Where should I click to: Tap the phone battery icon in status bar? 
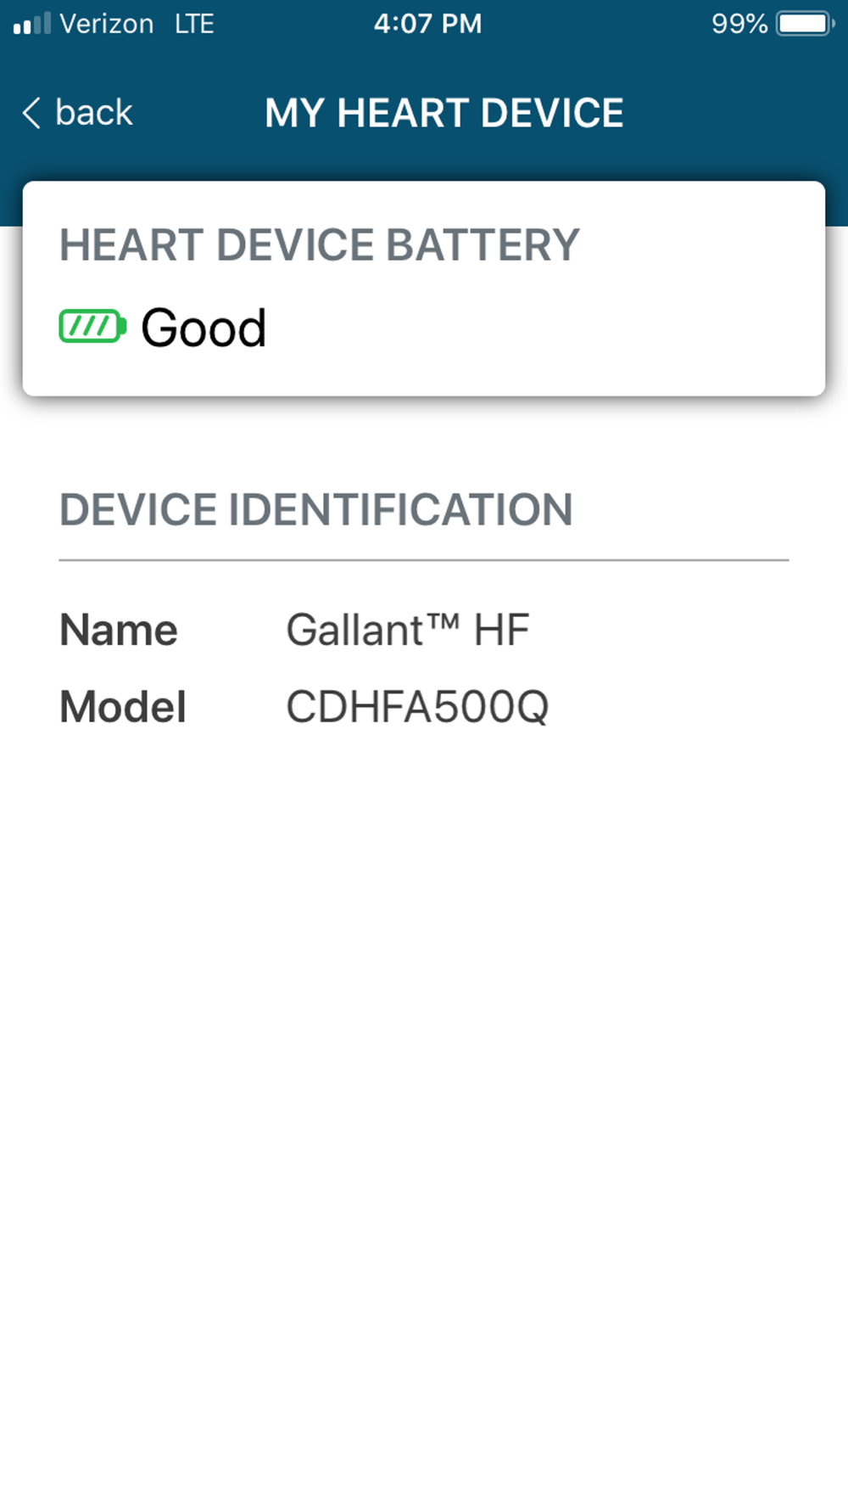805,23
